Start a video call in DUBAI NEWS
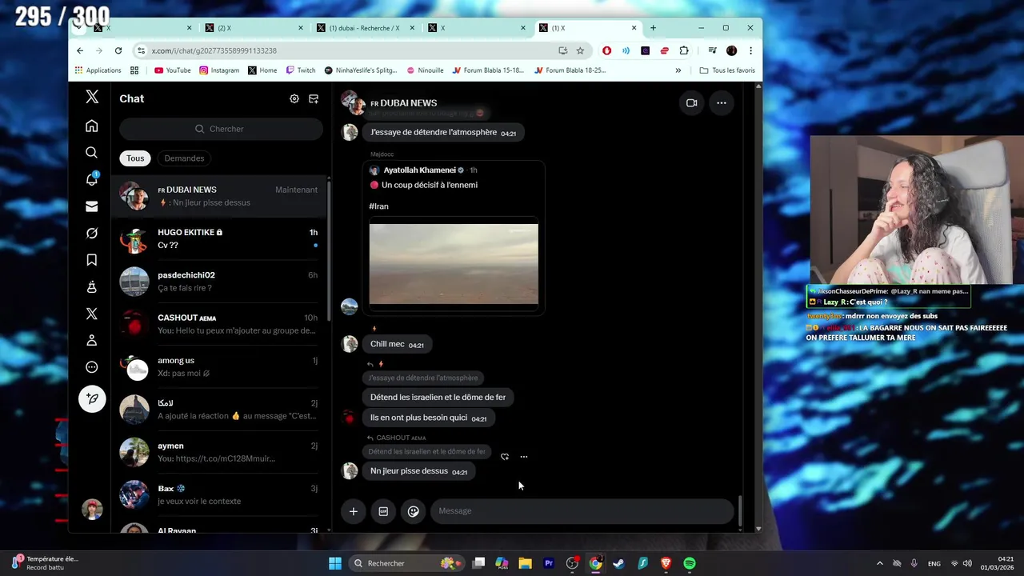This screenshot has height=576, width=1024. tap(692, 102)
